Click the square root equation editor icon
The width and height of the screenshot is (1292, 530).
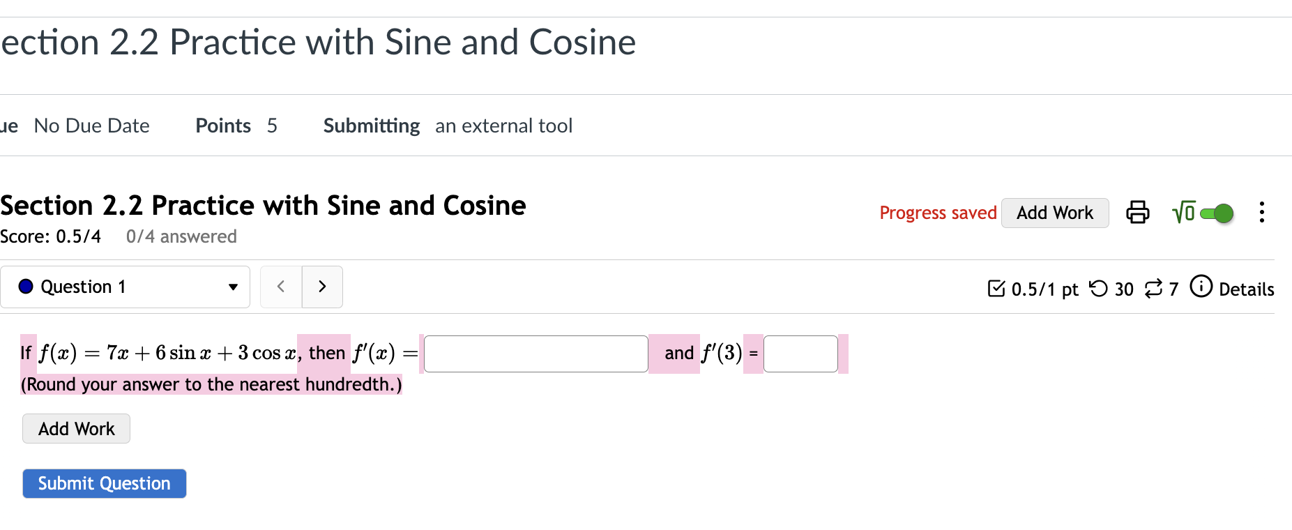click(x=1183, y=213)
